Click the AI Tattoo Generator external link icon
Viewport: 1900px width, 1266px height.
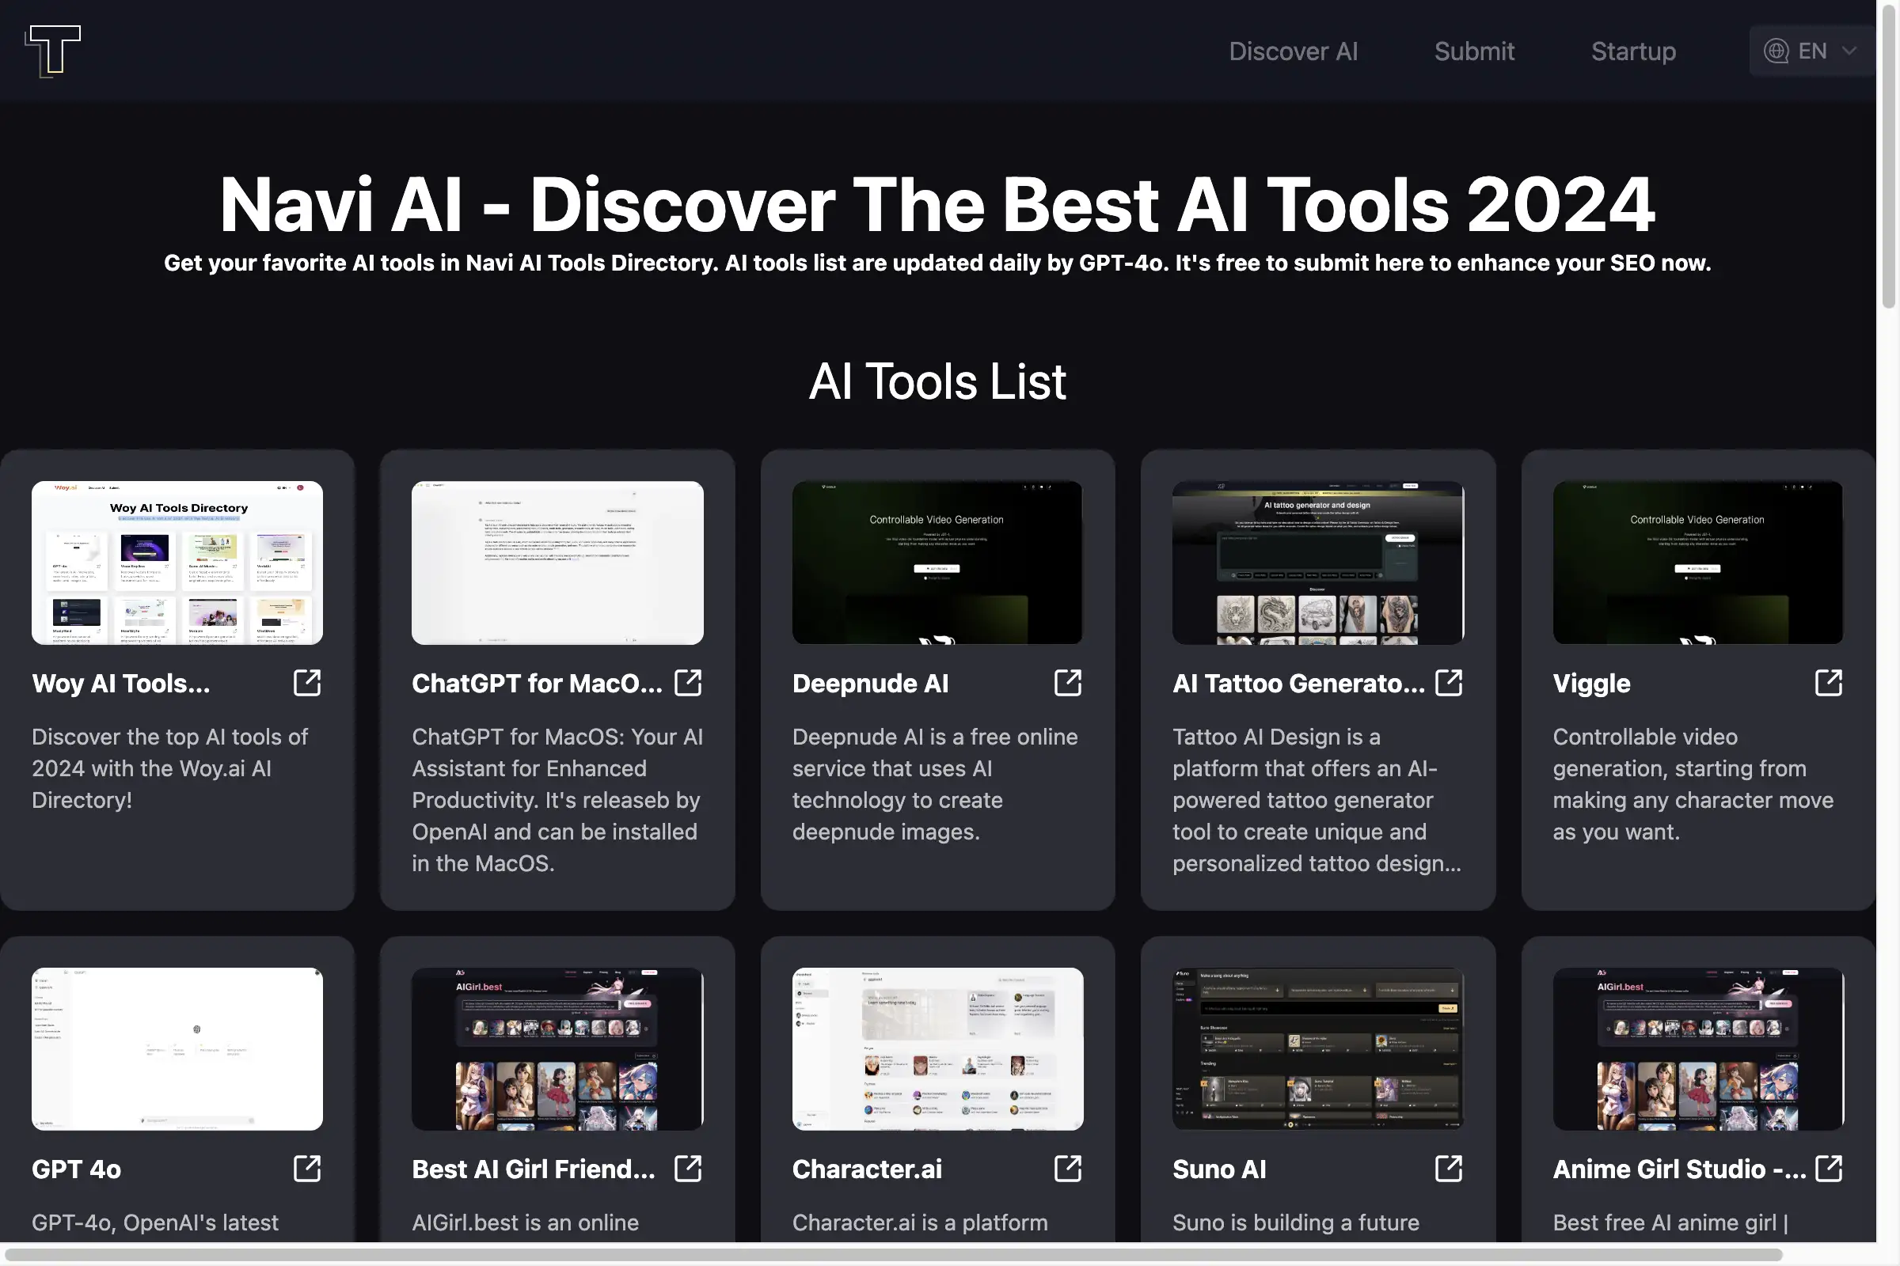(x=1447, y=682)
